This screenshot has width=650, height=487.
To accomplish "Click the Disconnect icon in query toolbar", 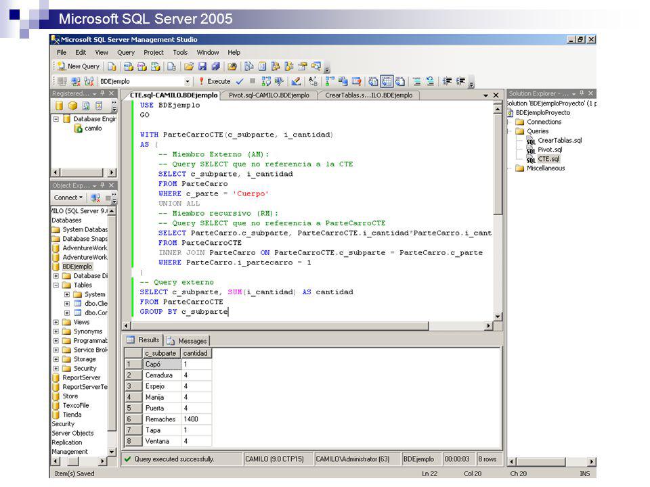I will 75,81.
